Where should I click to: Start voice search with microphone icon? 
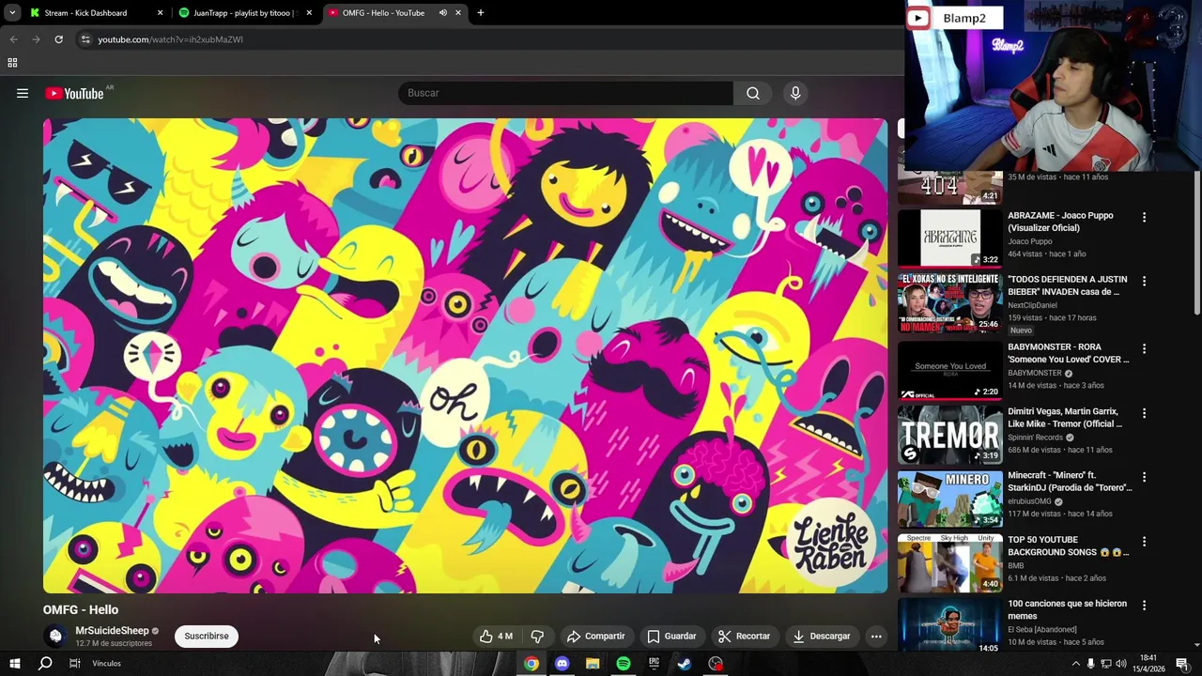point(795,93)
